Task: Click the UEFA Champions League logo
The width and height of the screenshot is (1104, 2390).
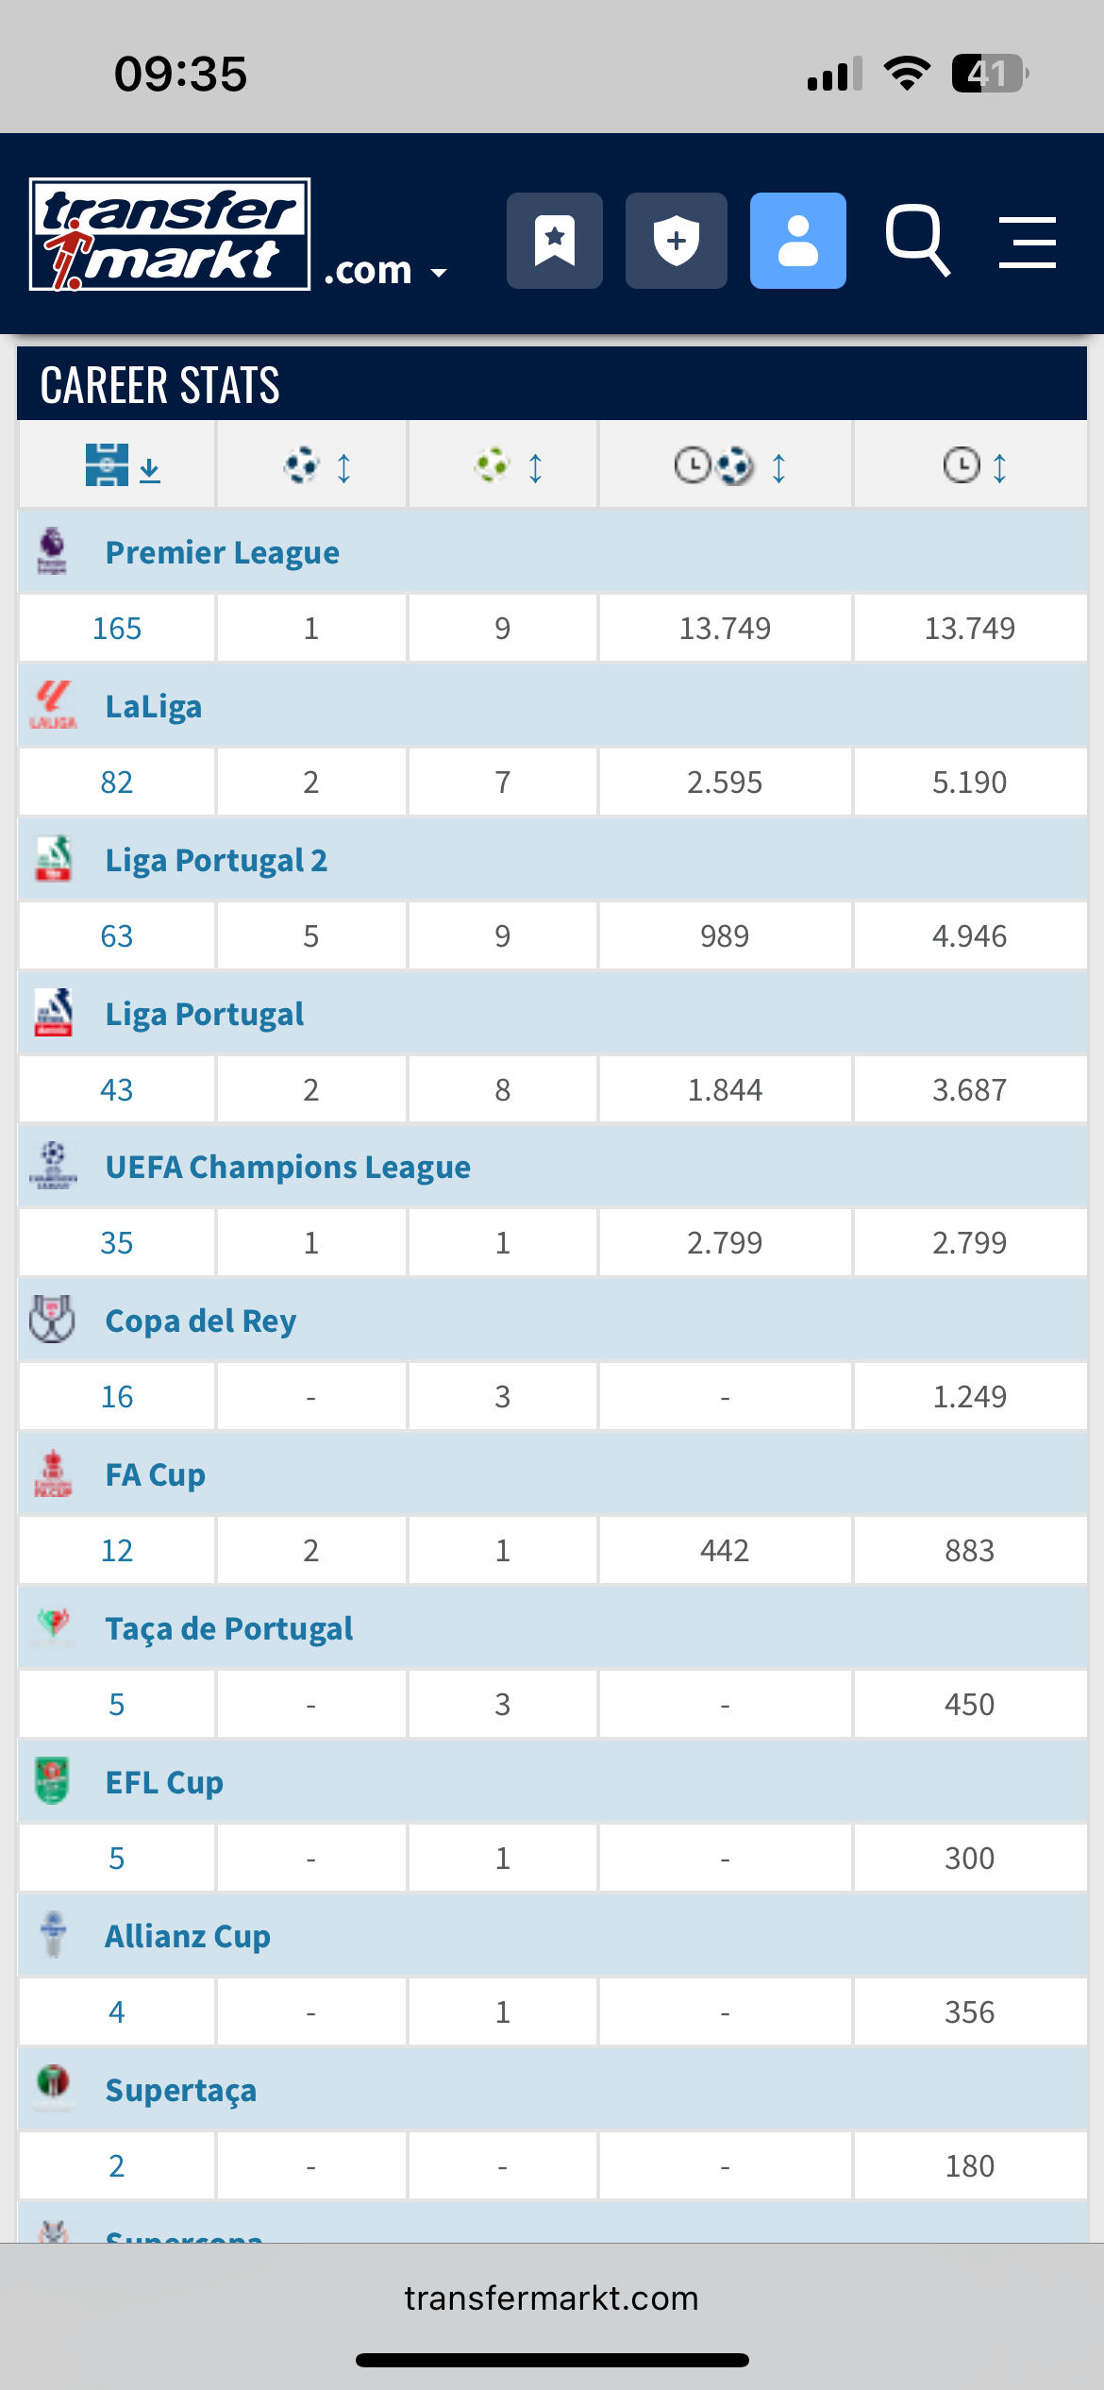Action: [x=53, y=1167]
